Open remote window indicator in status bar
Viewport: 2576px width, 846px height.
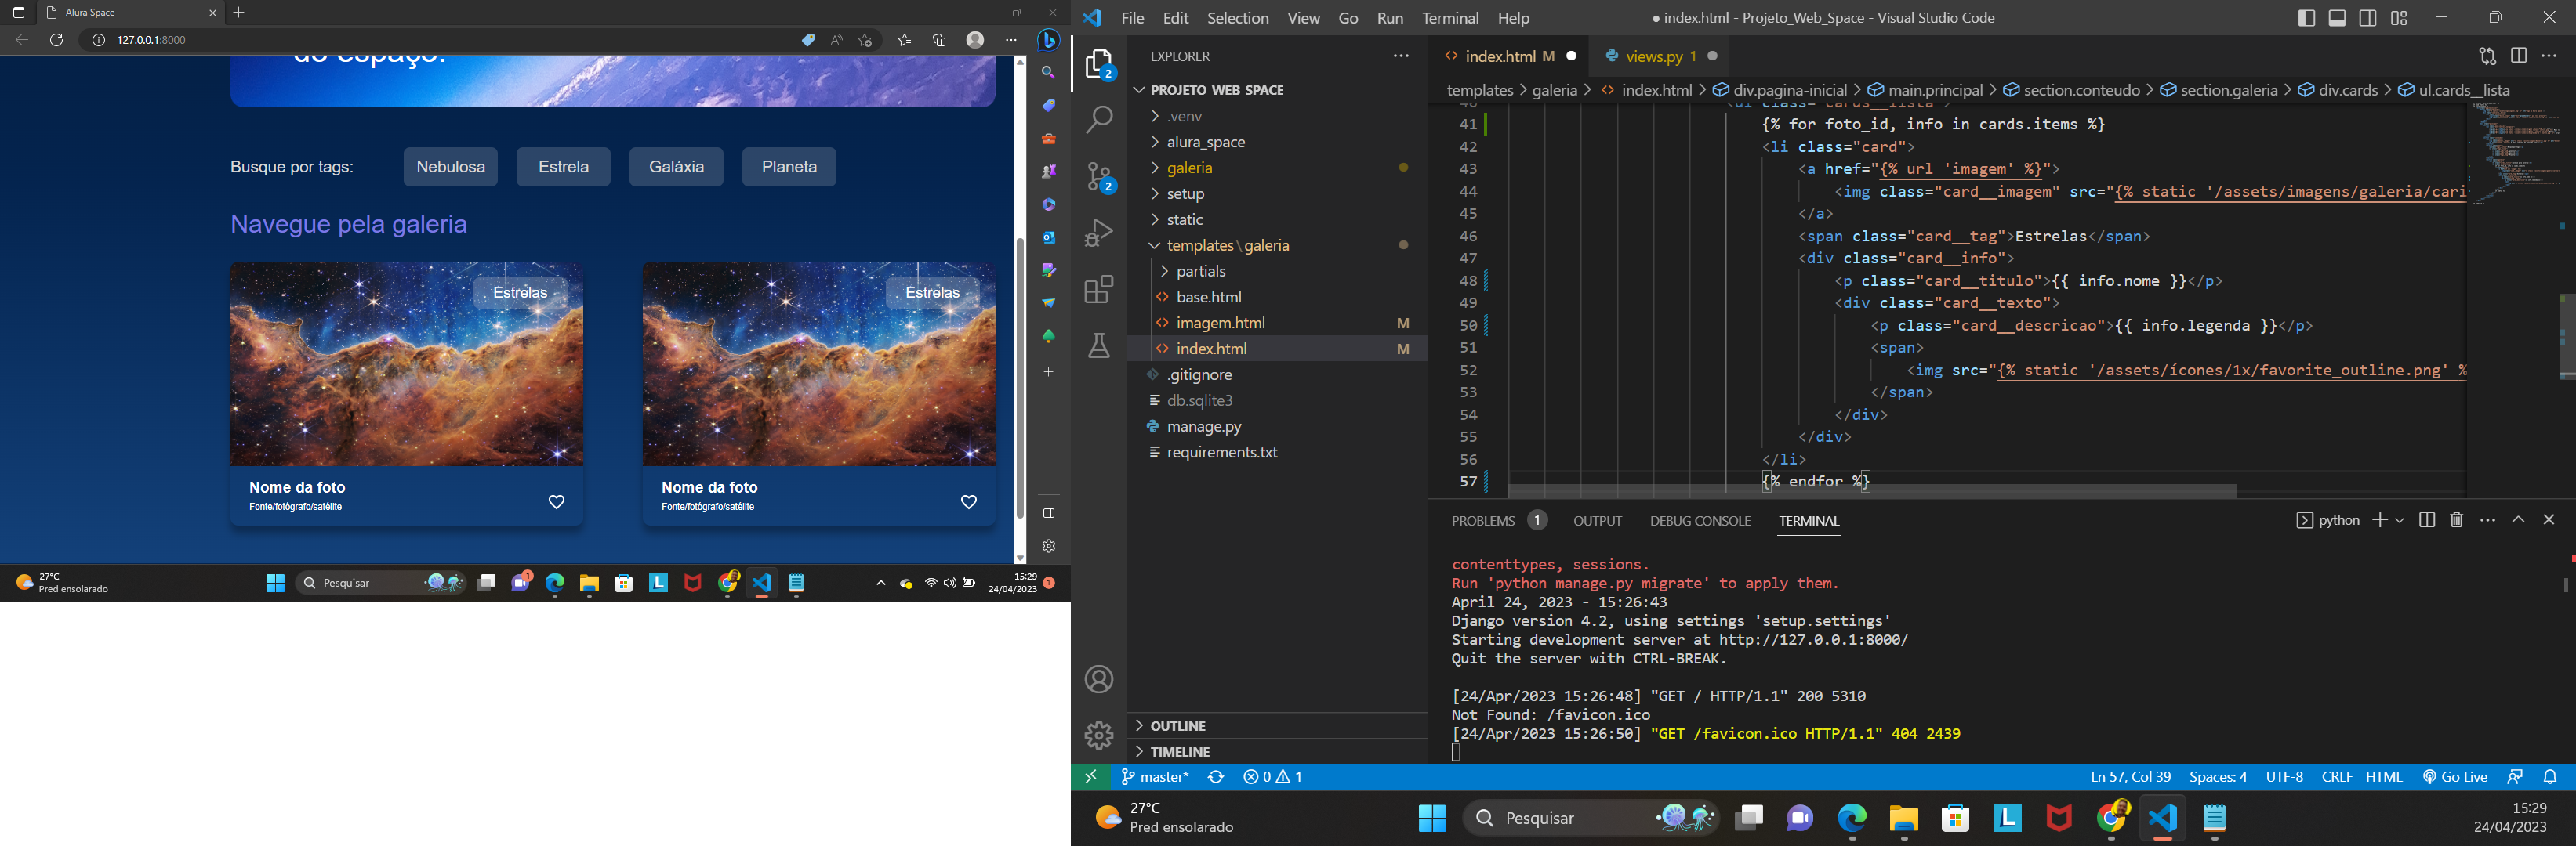point(1091,777)
